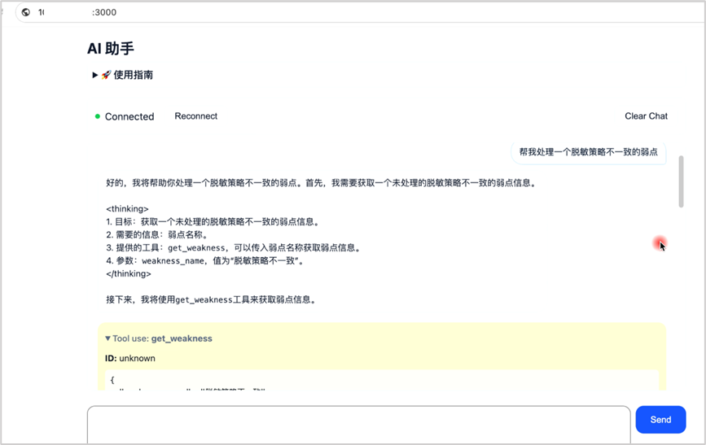Viewport: 706px width, 445px height.
Task: Click the ID: unknown line
Action: point(130,358)
